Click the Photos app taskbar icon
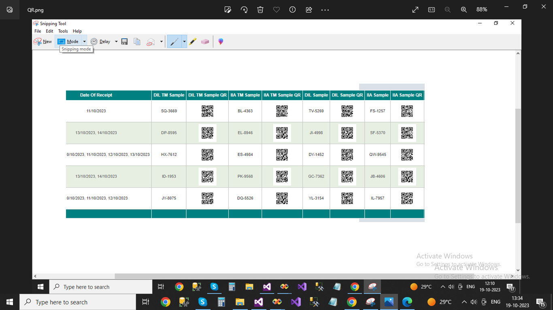The height and width of the screenshot is (310, 553). coord(389,302)
